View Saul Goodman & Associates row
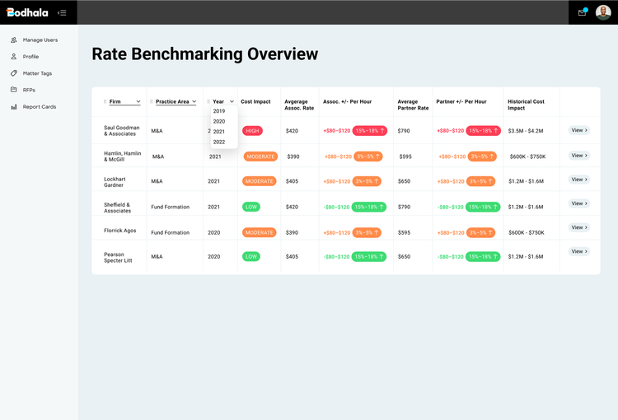Screen dimensions: 618x420 pos(579,130)
